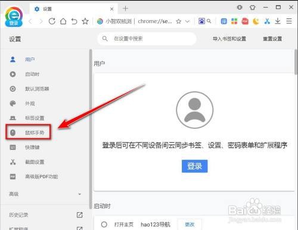Image resolution: width=298 pixels, height=230 pixels.
Task: Open the home page icon
Action: click(63, 21)
